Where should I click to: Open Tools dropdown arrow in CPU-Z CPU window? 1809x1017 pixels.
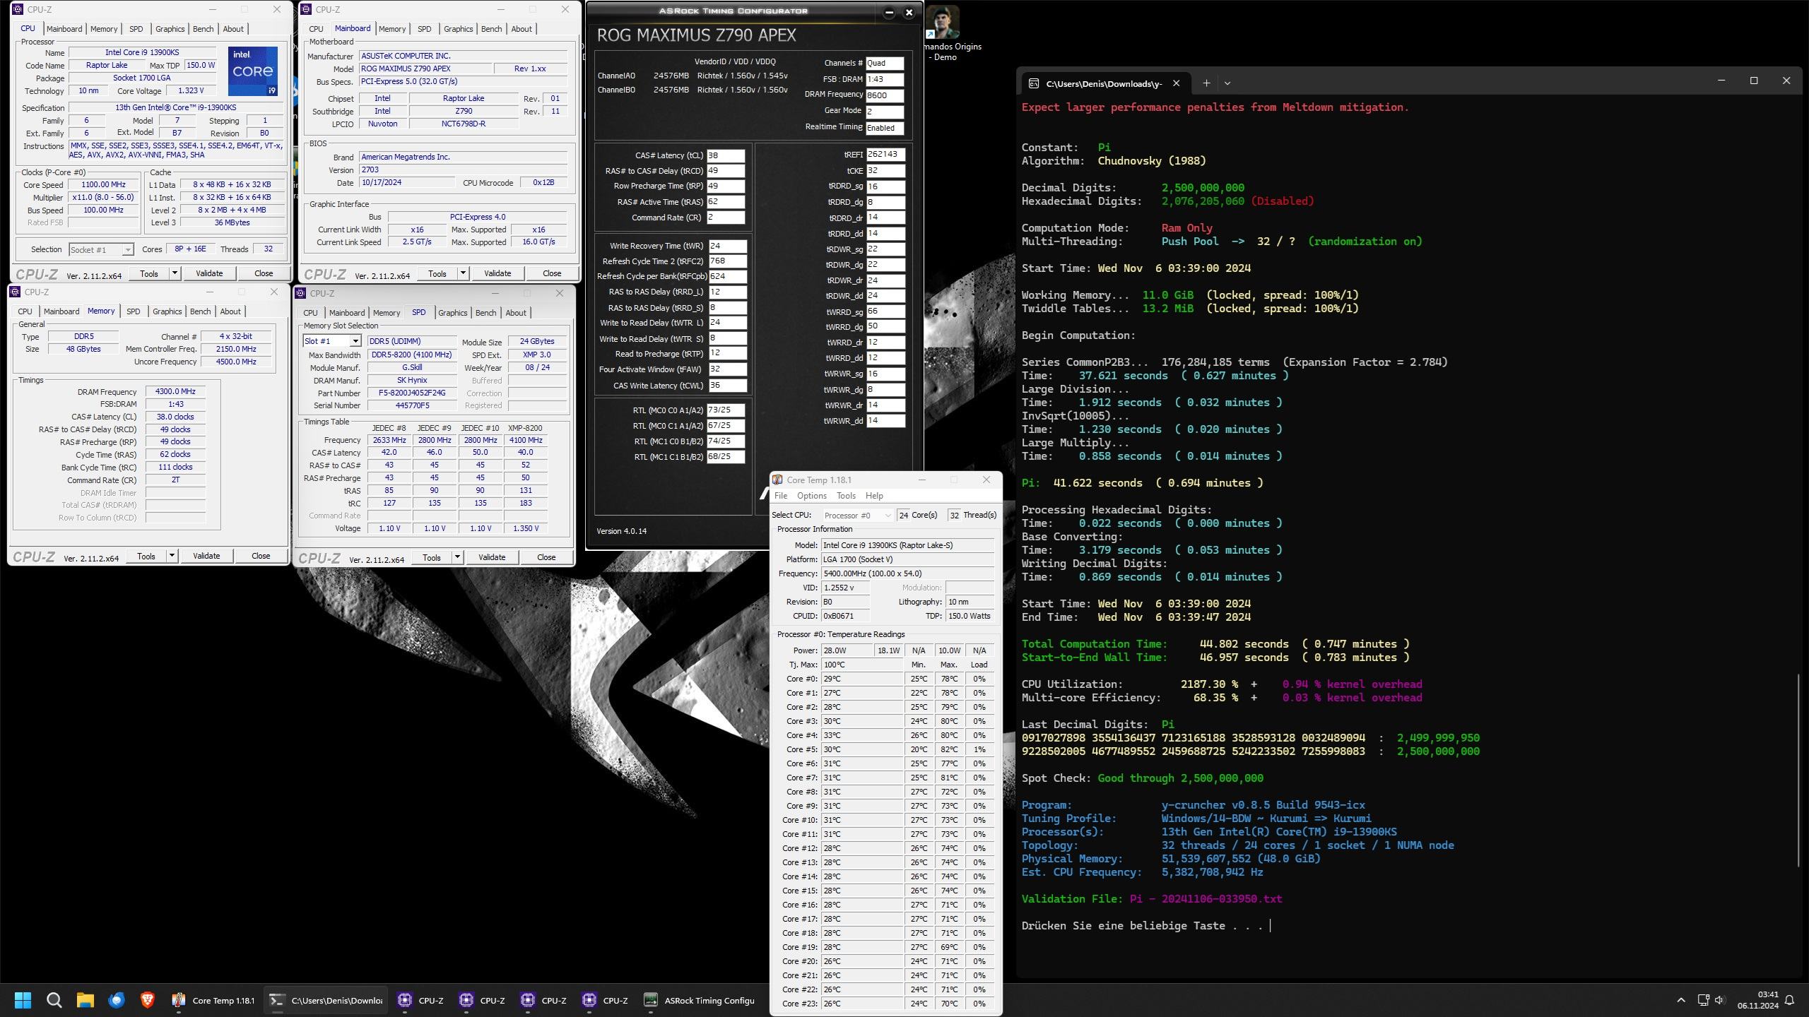[175, 273]
